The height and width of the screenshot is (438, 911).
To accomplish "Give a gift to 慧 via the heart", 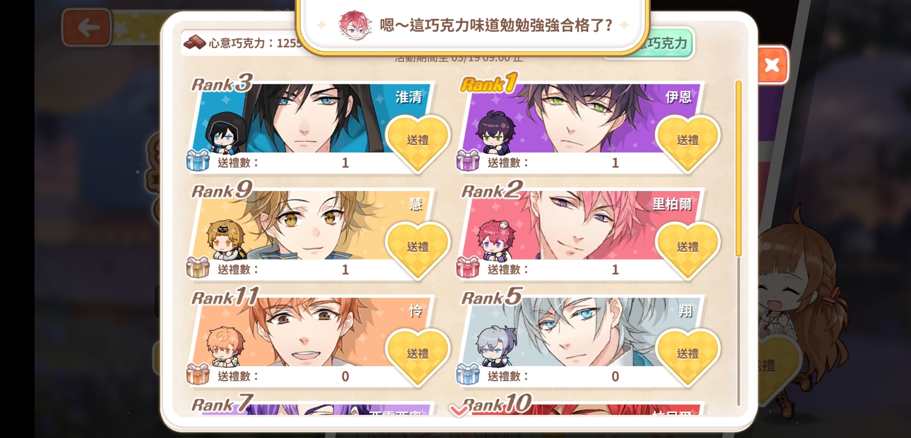I will click(x=418, y=249).
